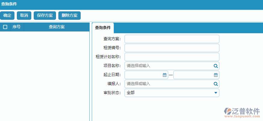Image resolution: width=263 pixels, height=121 pixels.
Task: Open the 项目名称 combo box
Action: pyautogui.click(x=169, y=66)
